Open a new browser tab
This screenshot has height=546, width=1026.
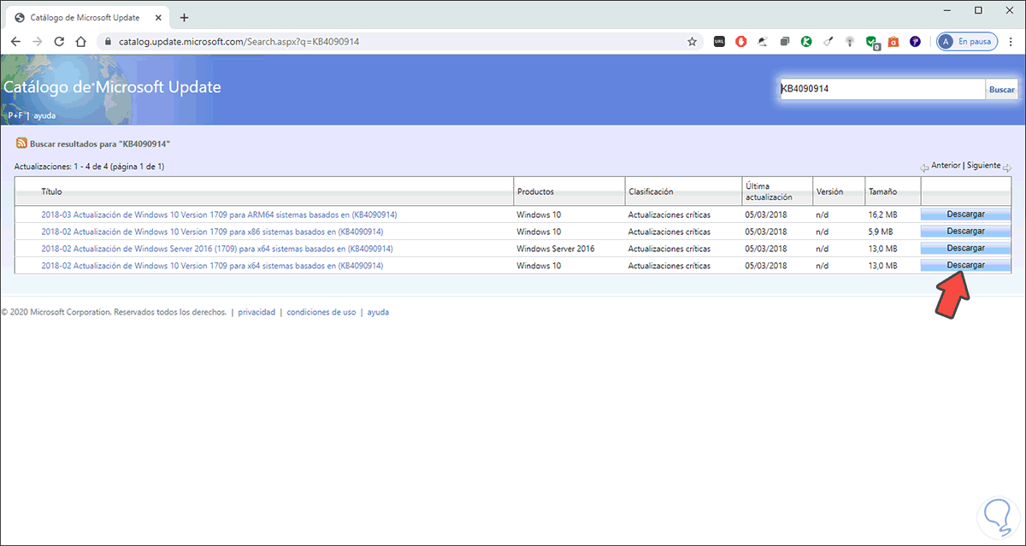click(184, 17)
